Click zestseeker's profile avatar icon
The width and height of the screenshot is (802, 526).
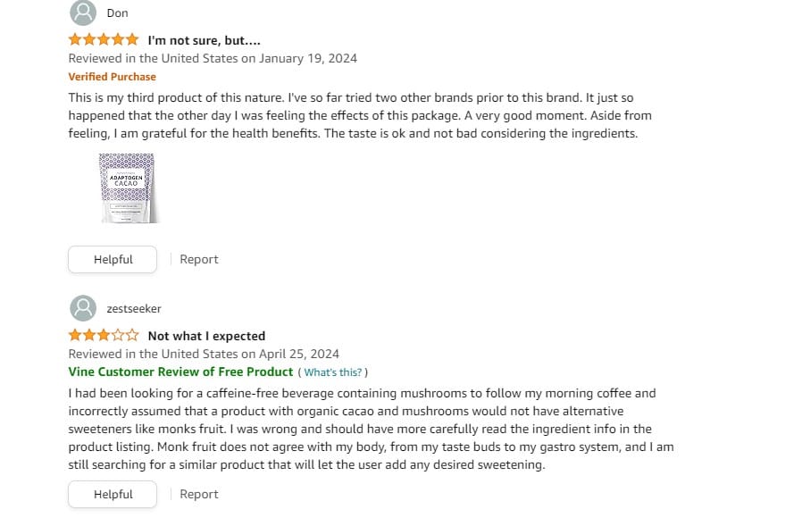[x=83, y=308]
